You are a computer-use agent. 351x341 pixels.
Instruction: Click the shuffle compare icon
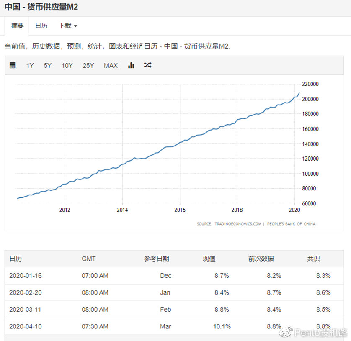tap(147, 65)
